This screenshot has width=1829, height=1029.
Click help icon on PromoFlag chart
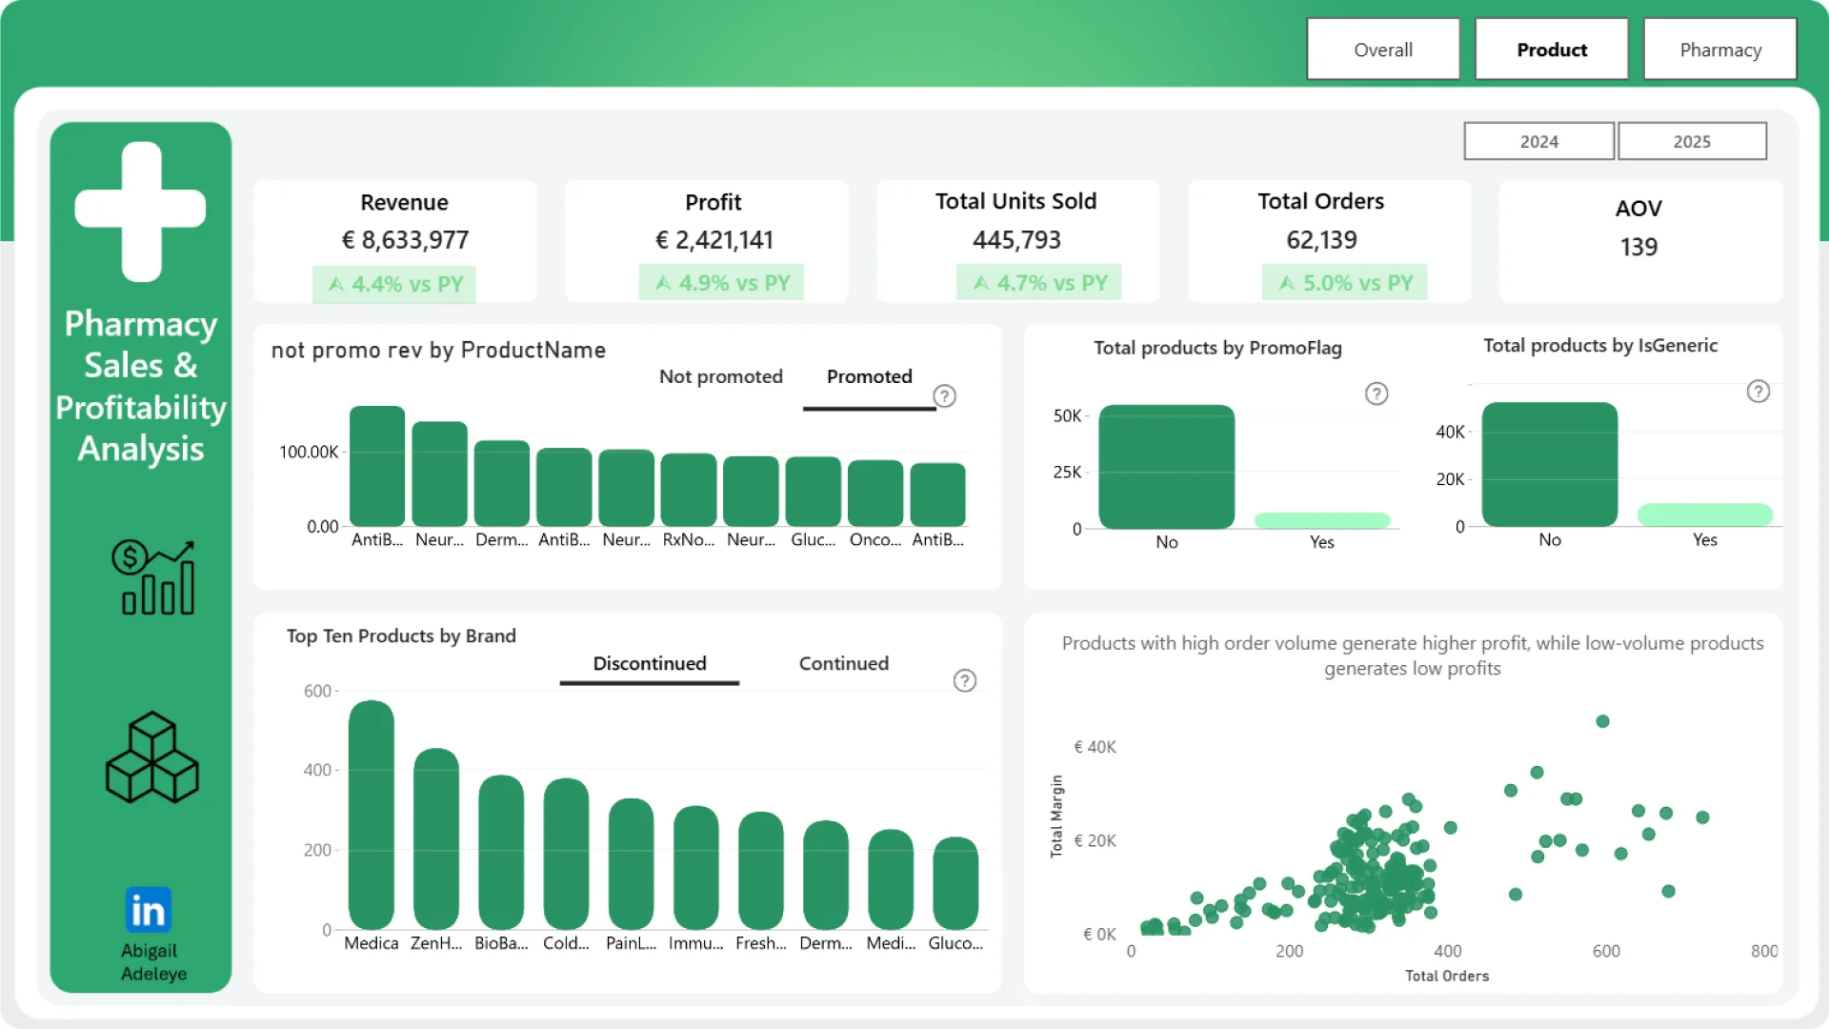1377,393
